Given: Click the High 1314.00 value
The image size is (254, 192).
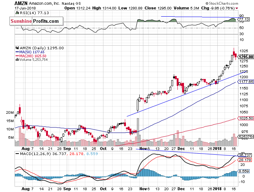Looking at the screenshot, I should (104, 8).
